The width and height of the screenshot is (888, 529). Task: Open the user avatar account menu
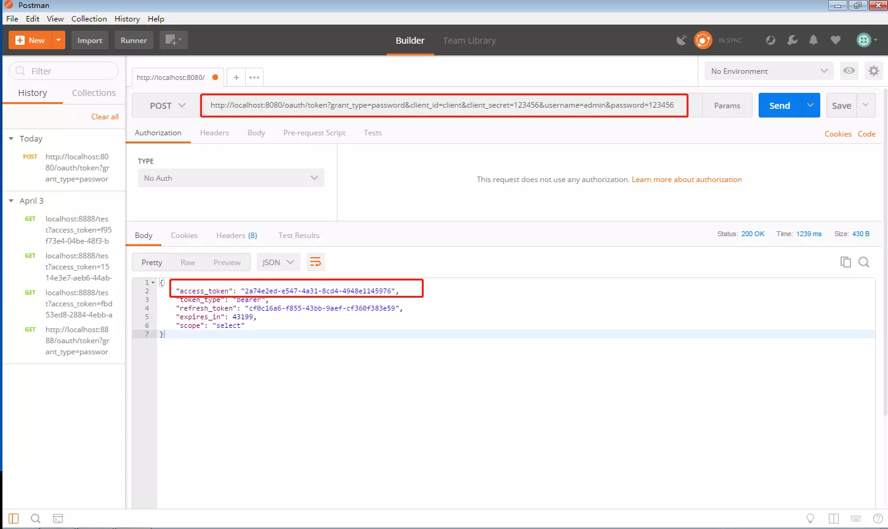click(866, 40)
